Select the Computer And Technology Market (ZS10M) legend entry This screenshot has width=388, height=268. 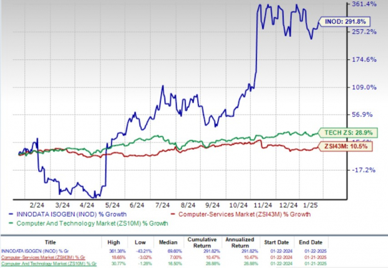coord(88,223)
